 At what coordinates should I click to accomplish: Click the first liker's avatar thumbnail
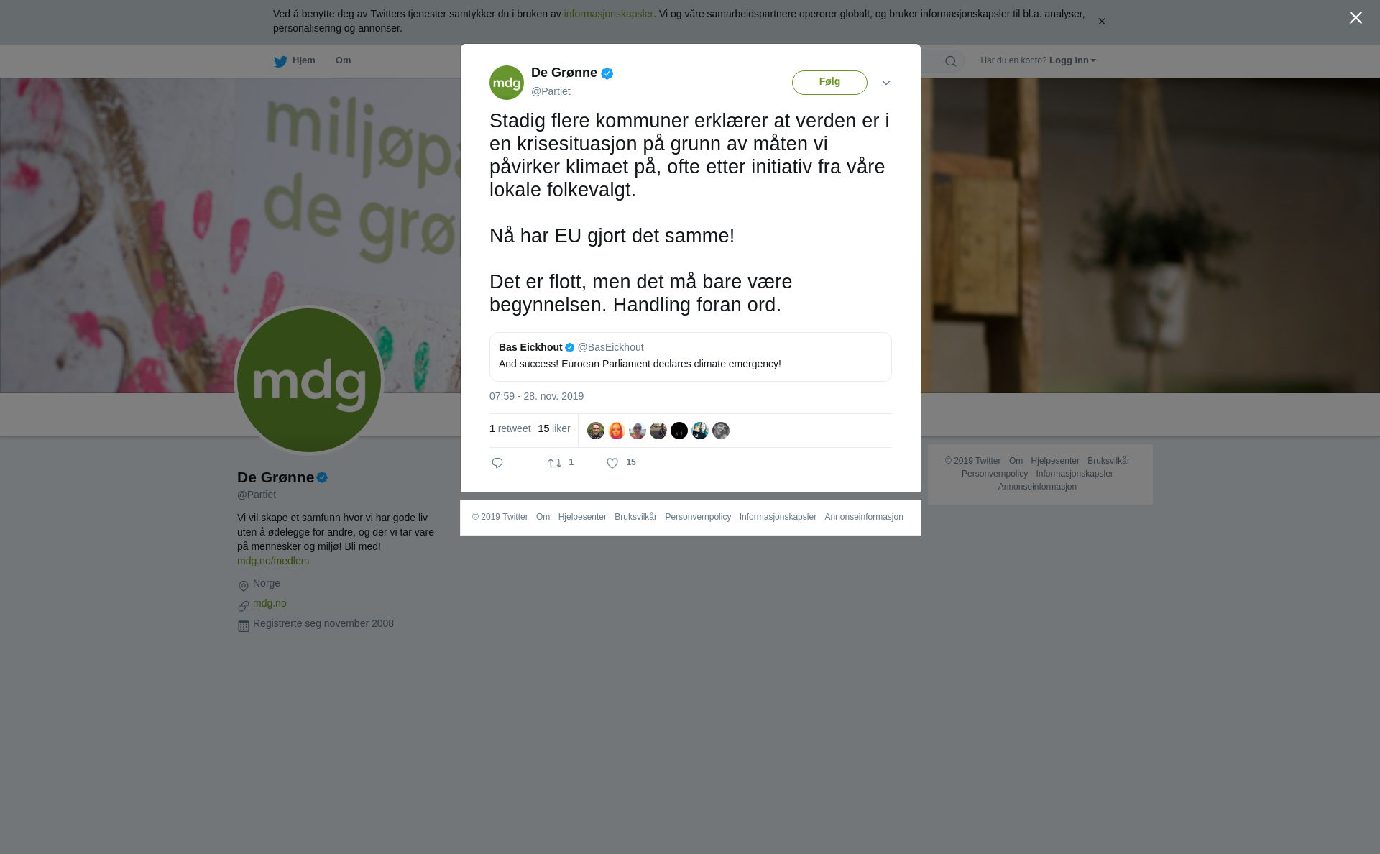tap(596, 431)
